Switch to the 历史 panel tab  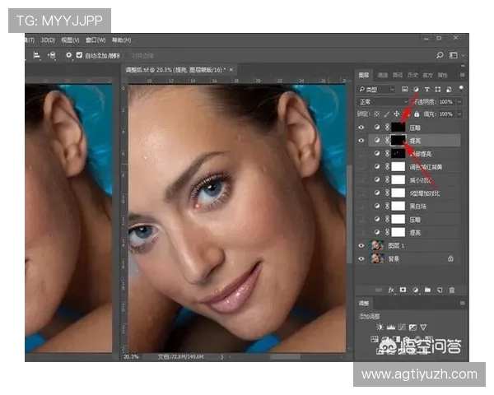pos(411,75)
